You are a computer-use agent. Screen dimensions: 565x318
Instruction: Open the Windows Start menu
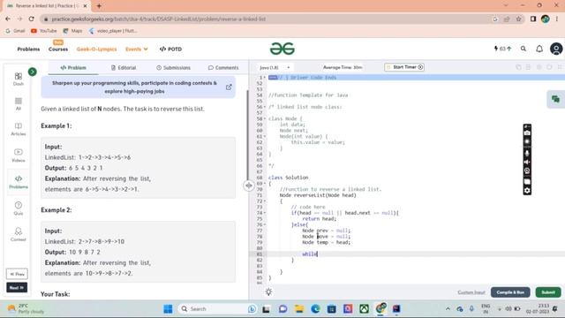tap(168, 309)
